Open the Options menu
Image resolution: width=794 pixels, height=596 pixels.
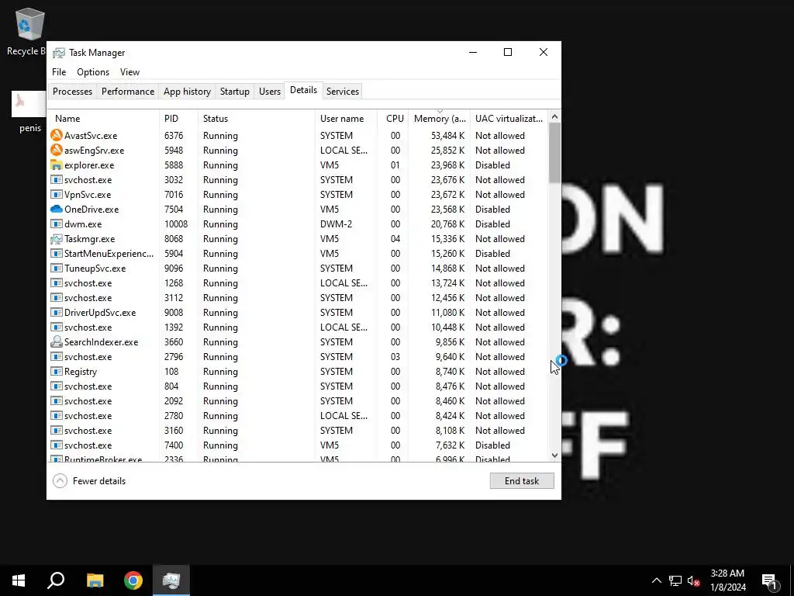(x=93, y=72)
